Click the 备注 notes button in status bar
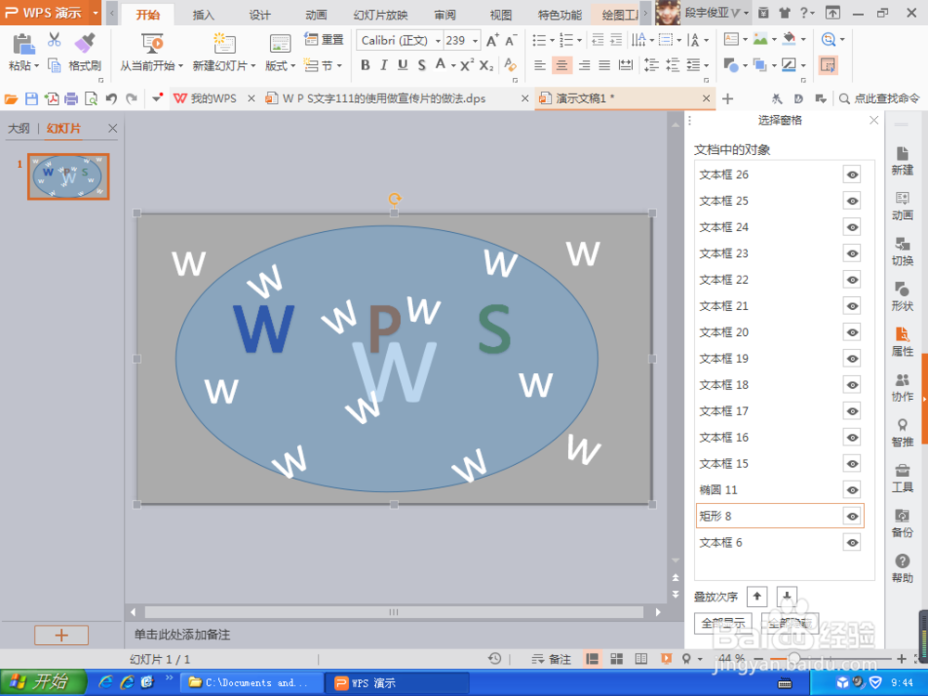928x696 pixels. pos(551,659)
